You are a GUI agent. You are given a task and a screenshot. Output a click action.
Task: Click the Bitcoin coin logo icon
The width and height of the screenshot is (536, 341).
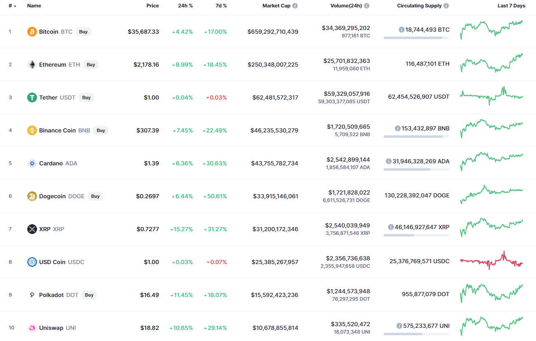point(32,32)
